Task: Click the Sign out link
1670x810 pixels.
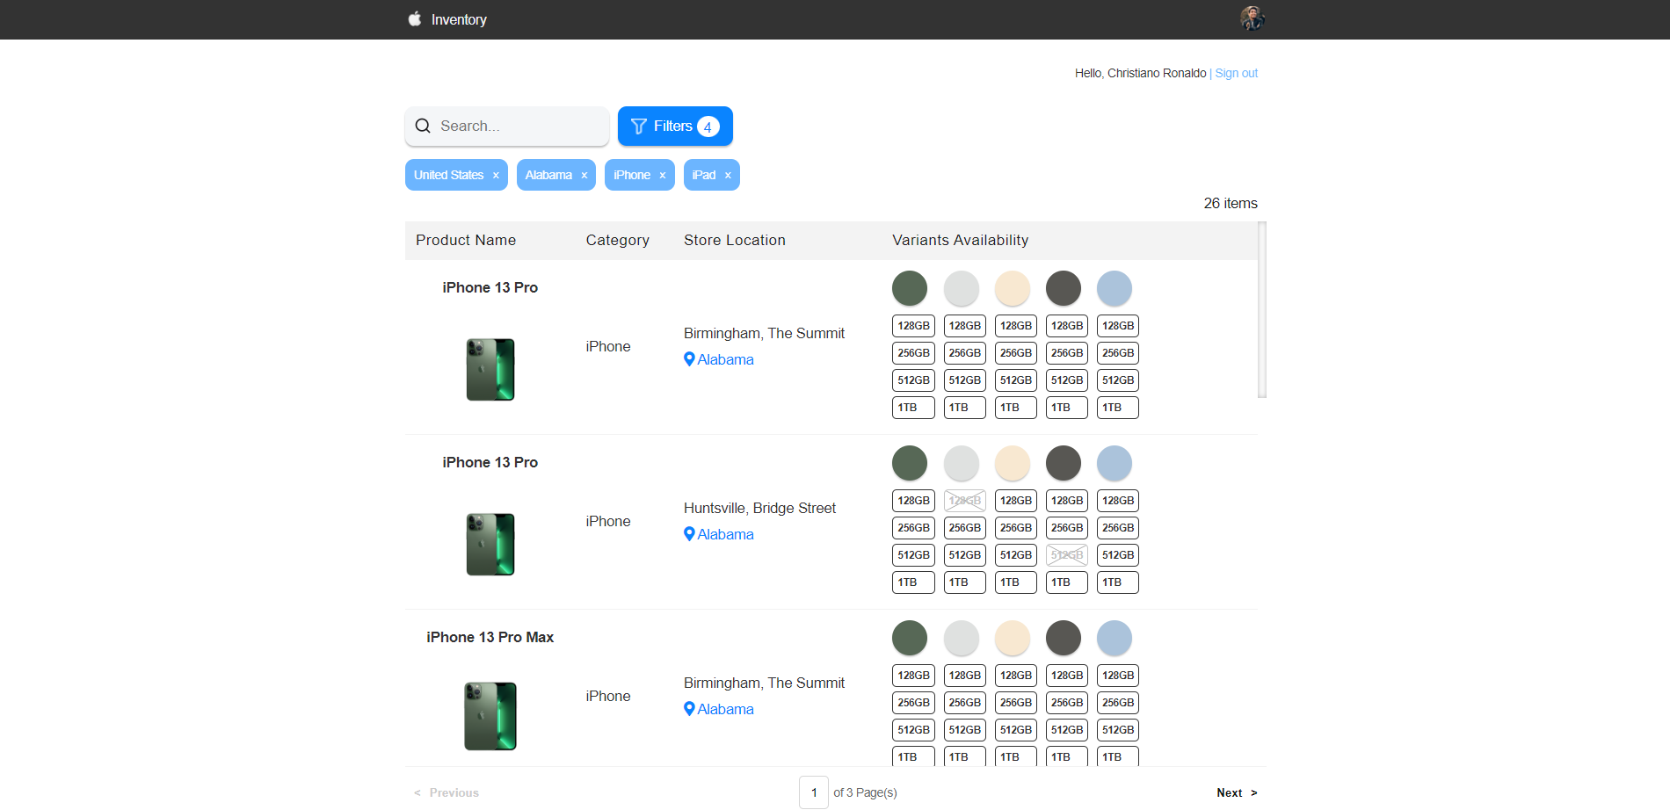Action: click(x=1236, y=73)
